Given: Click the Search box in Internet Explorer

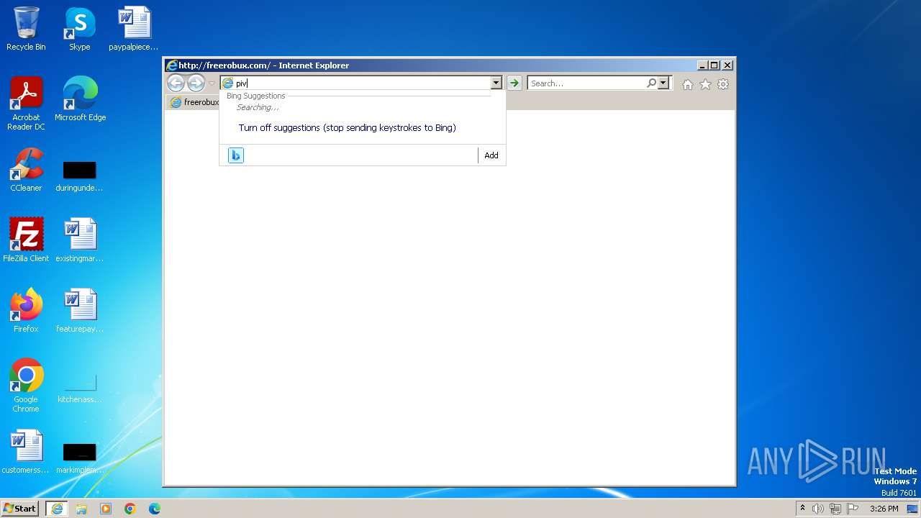Looking at the screenshot, I should (x=586, y=83).
